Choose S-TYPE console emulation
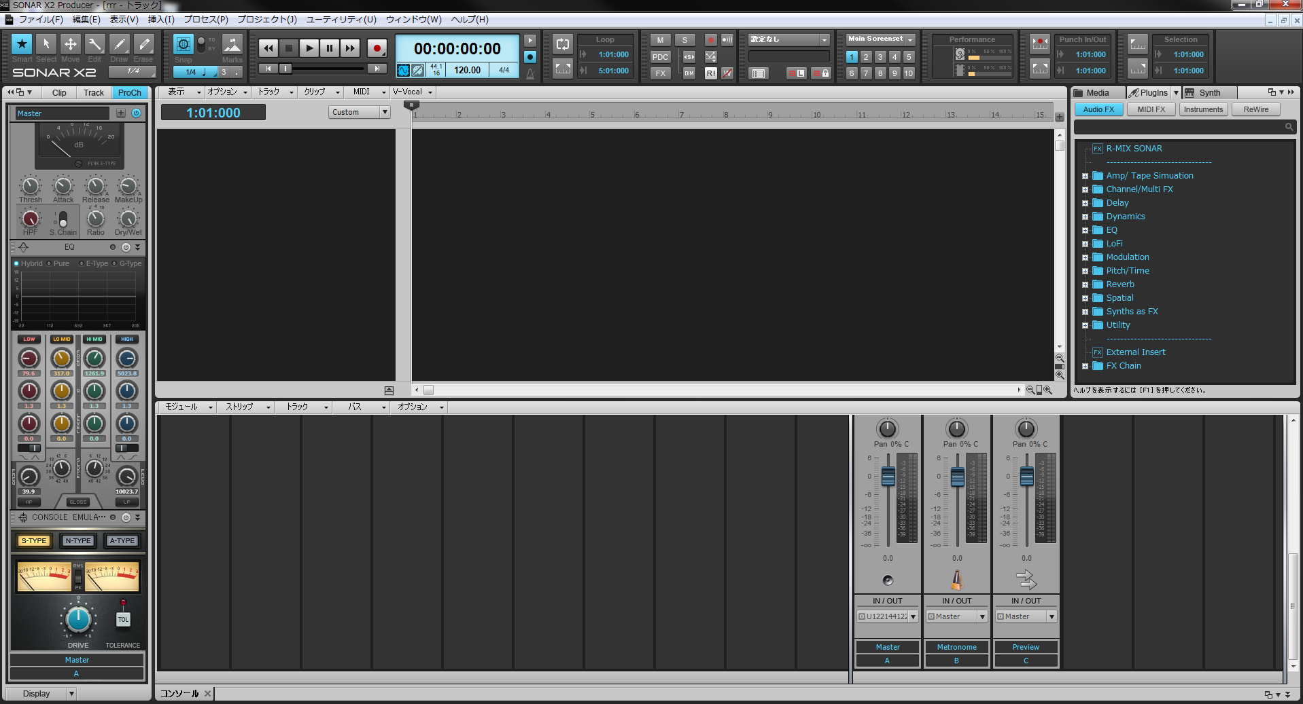Image resolution: width=1303 pixels, height=704 pixels. pyautogui.click(x=34, y=541)
